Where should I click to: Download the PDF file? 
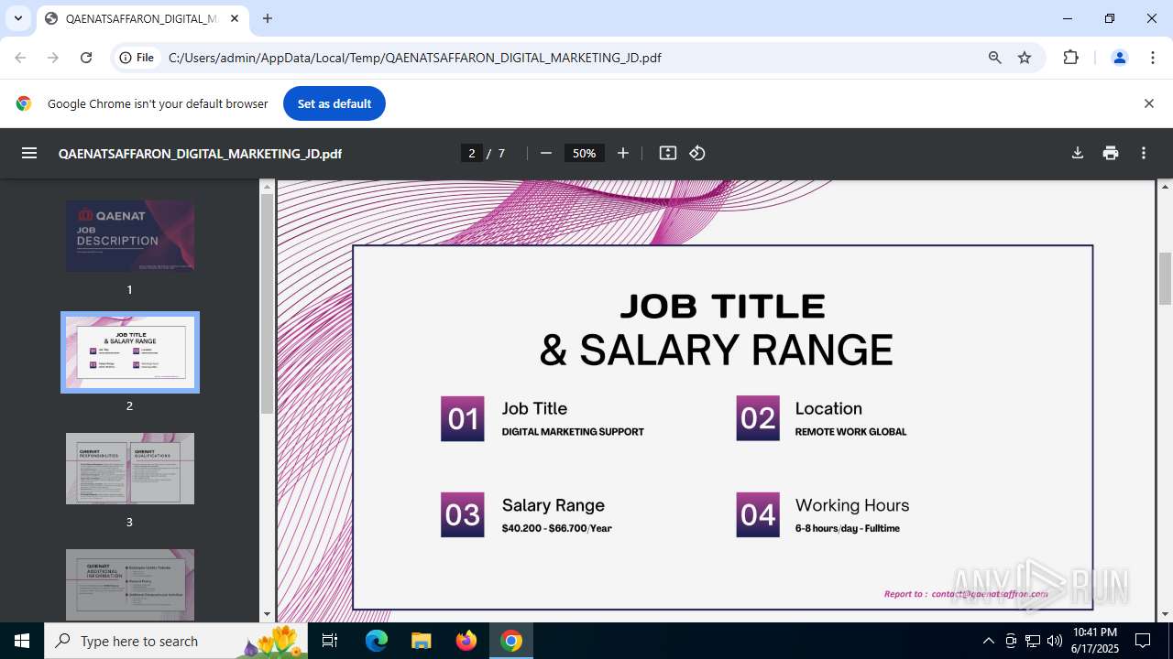1078,153
